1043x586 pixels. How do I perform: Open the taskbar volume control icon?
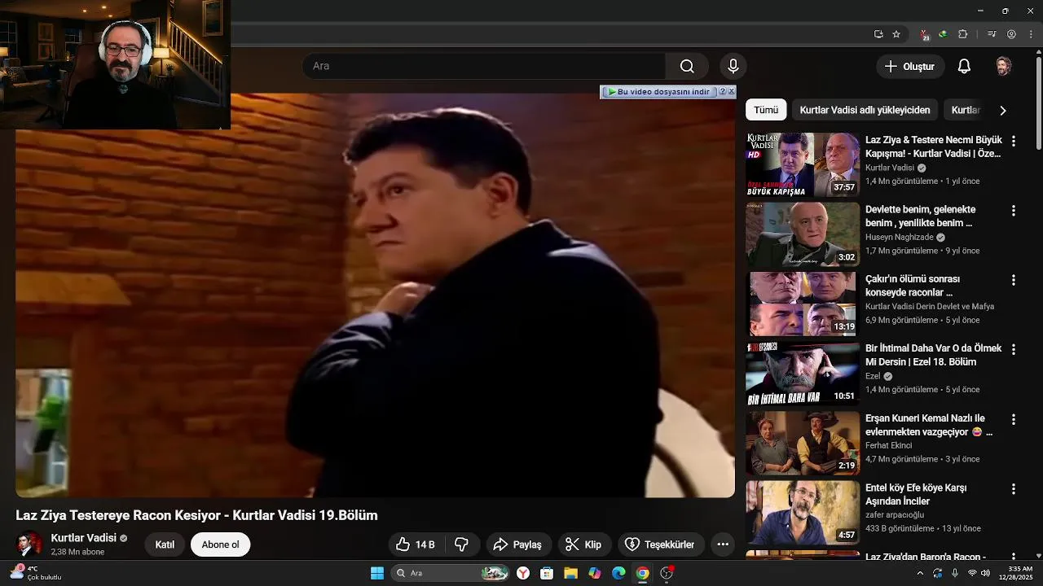985,573
